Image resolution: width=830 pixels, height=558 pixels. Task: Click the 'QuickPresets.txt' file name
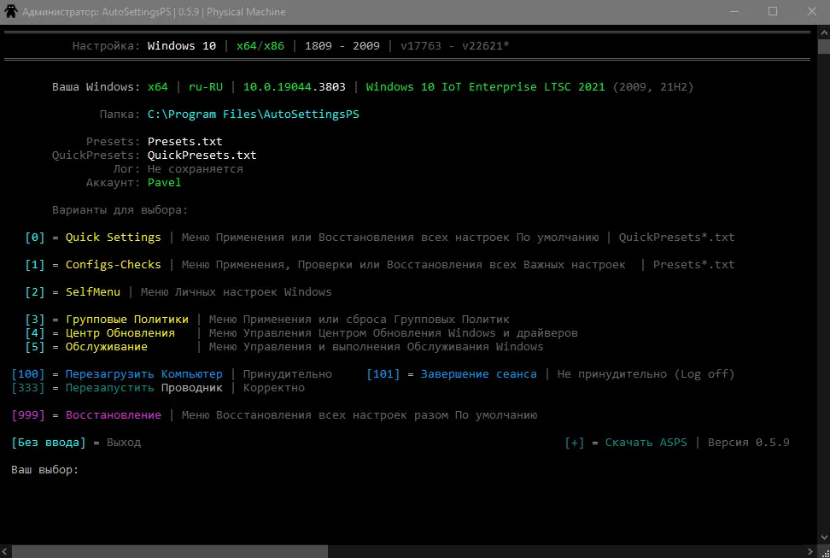[x=202, y=156]
